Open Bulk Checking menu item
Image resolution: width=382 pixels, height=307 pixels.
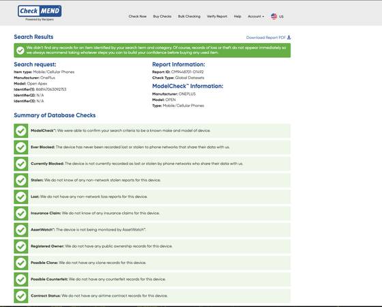click(x=189, y=16)
